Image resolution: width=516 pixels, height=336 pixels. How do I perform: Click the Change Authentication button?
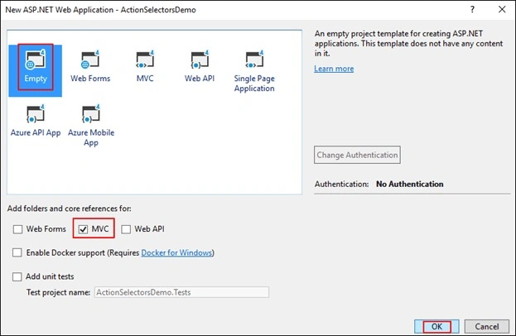357,155
